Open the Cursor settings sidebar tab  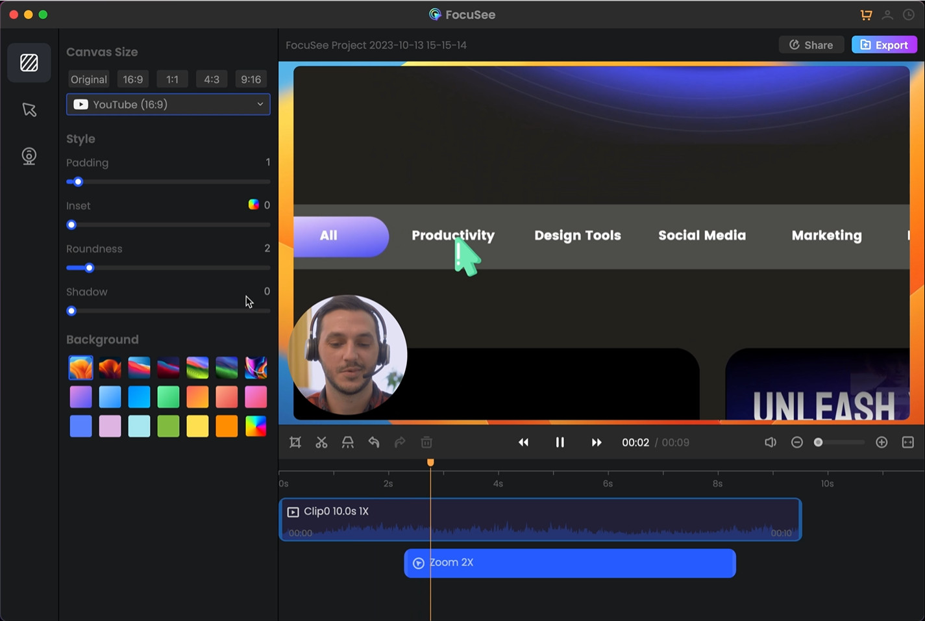click(x=29, y=109)
